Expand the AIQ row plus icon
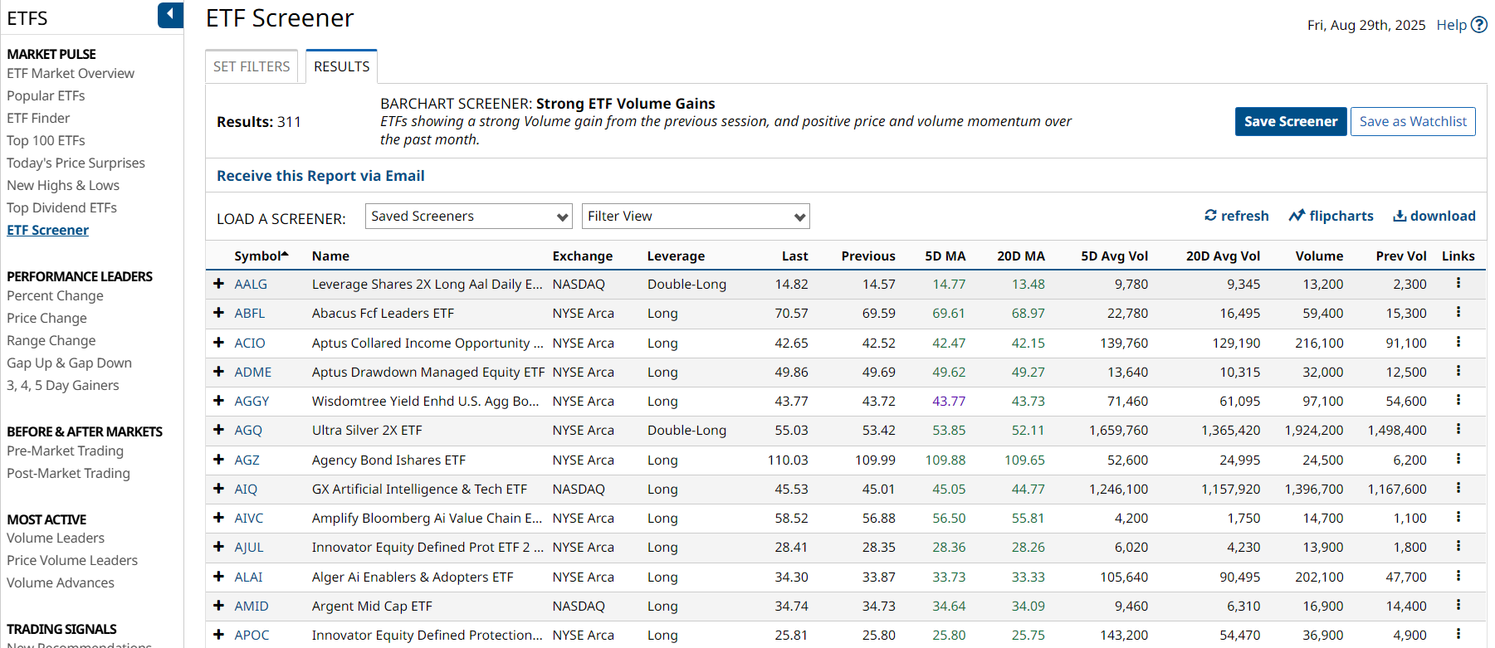 (x=218, y=489)
